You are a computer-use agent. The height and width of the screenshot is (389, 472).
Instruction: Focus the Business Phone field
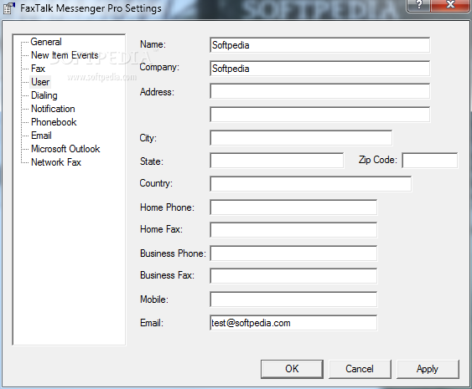(293, 253)
